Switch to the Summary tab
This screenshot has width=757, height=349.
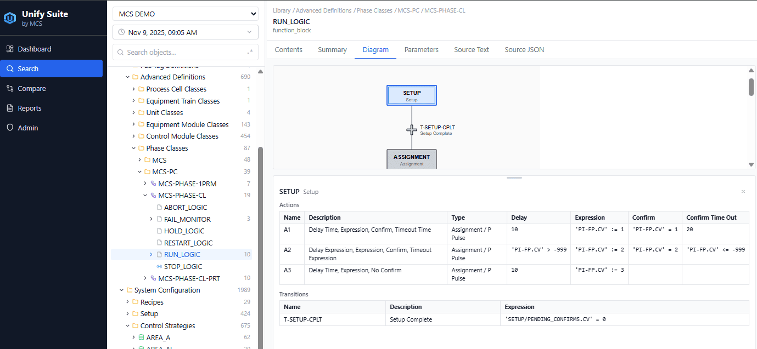[332, 49]
